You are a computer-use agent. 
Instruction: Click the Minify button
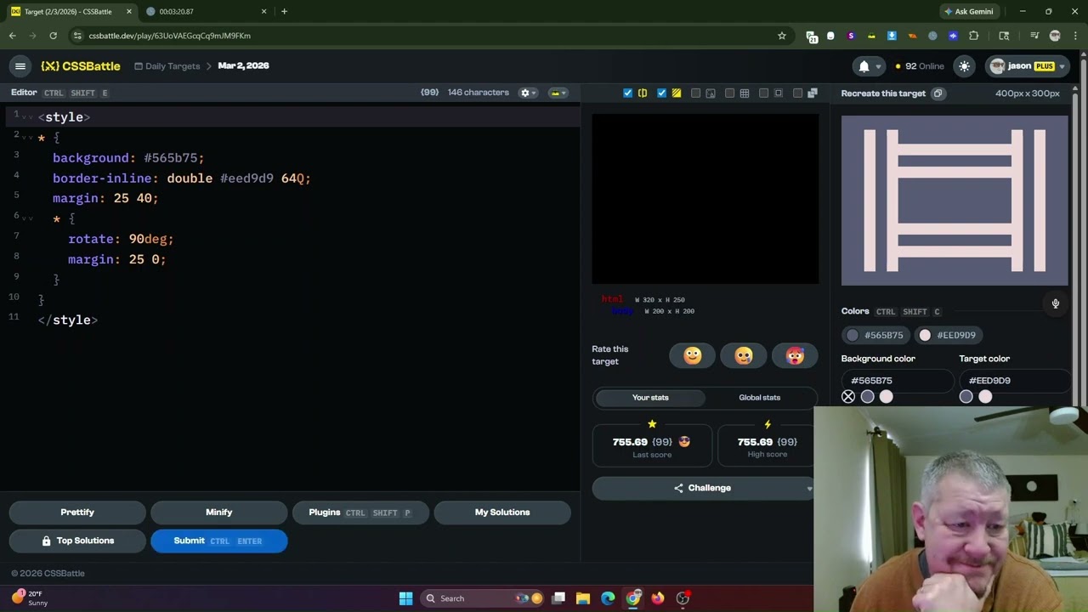(218, 513)
